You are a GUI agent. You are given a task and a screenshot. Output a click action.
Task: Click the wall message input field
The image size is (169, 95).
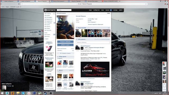pyautogui.click(x=93, y=42)
